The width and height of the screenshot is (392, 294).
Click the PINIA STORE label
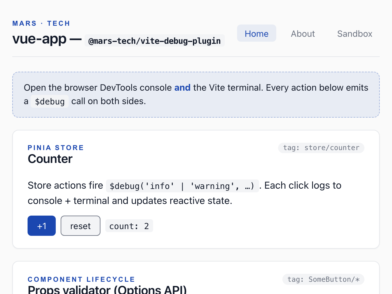pyautogui.click(x=56, y=148)
